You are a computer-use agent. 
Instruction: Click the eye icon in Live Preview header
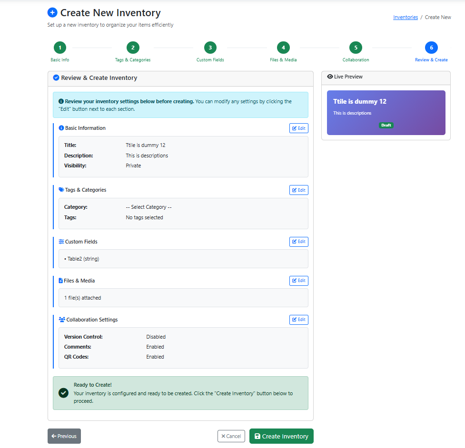tap(330, 77)
